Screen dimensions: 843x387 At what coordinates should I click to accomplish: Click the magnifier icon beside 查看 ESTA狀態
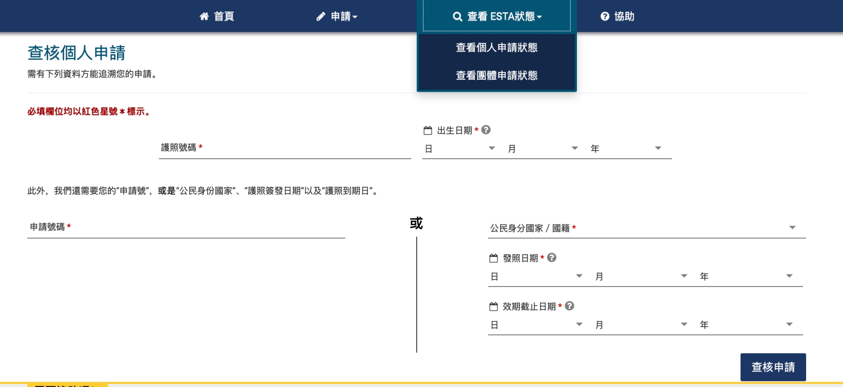click(458, 17)
